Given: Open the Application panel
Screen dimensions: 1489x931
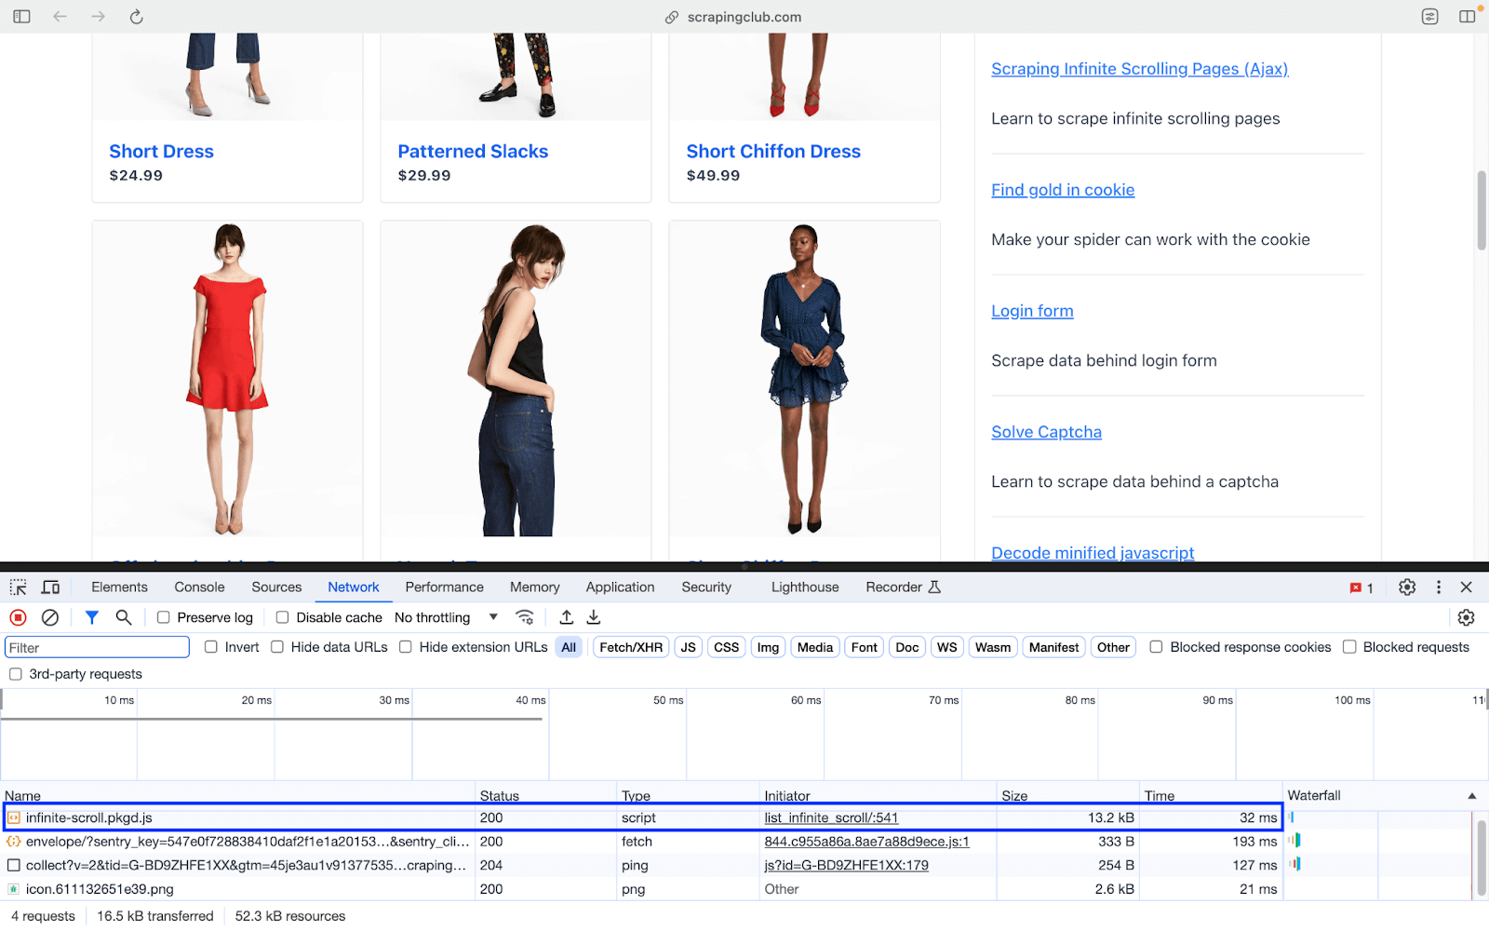Looking at the screenshot, I should click(x=620, y=587).
